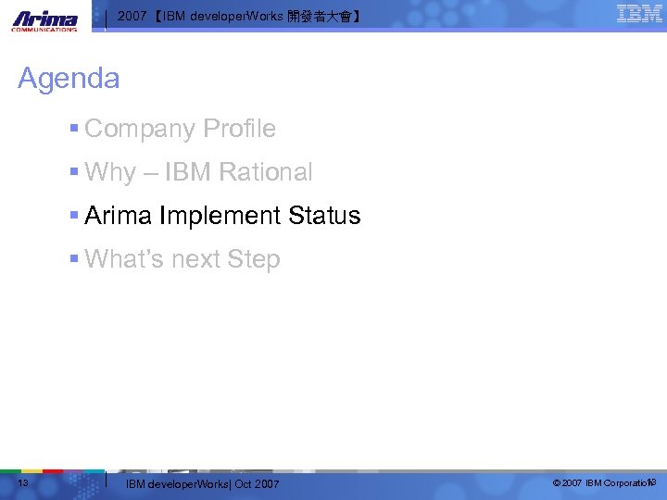
Task: Click the '© 2007 IBM Corporation' footer text
Action: click(603, 483)
